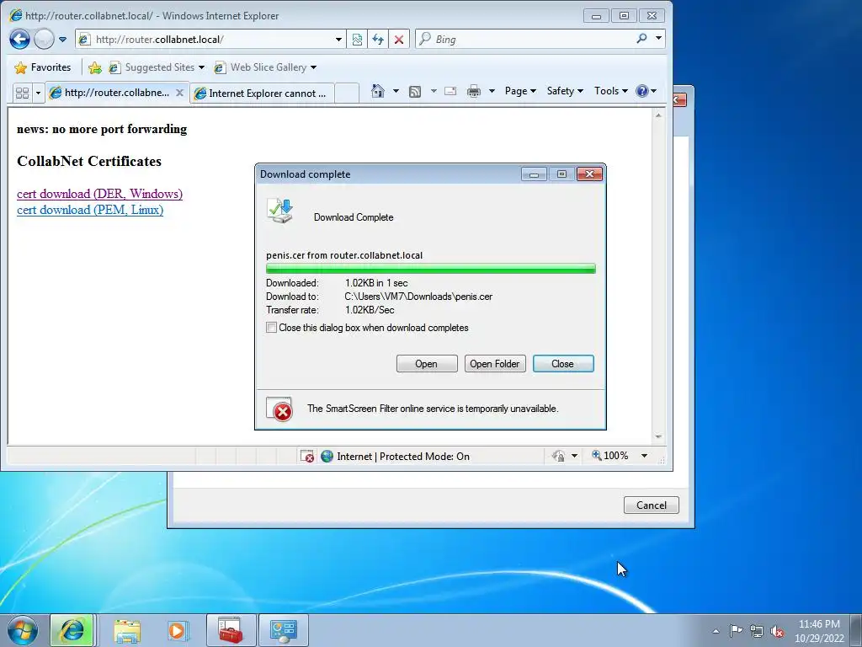Screen dimensions: 862x647
Task: Open the Tools menu
Action: pos(611,91)
